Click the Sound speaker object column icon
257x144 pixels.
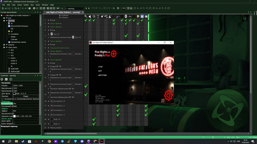tap(90, 16)
